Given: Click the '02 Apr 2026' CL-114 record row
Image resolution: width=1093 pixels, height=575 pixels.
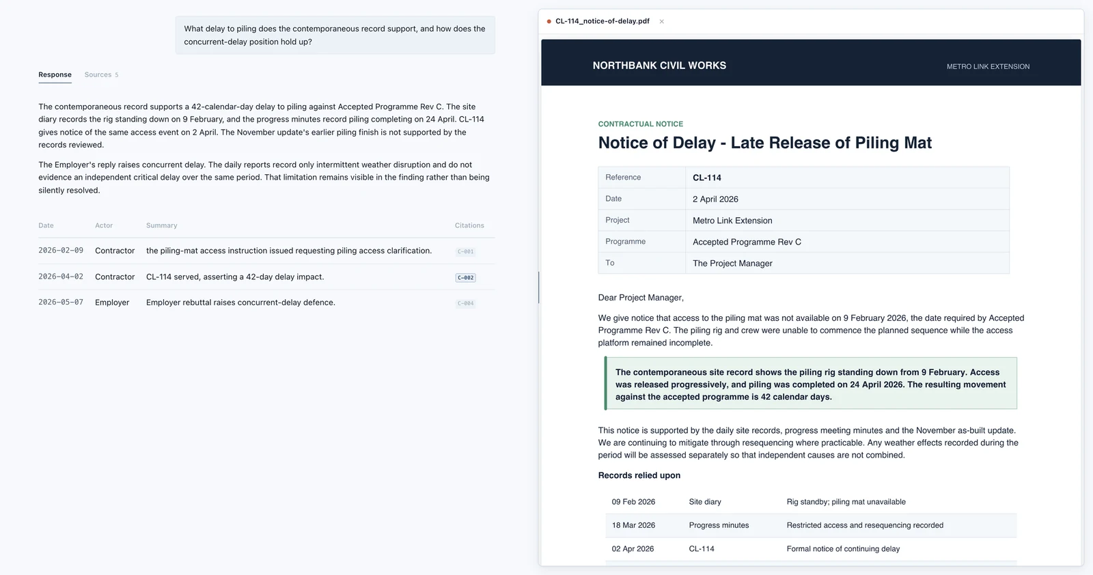Looking at the screenshot, I should 811,549.
